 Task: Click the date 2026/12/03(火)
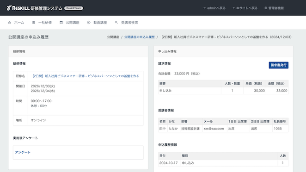43,86
